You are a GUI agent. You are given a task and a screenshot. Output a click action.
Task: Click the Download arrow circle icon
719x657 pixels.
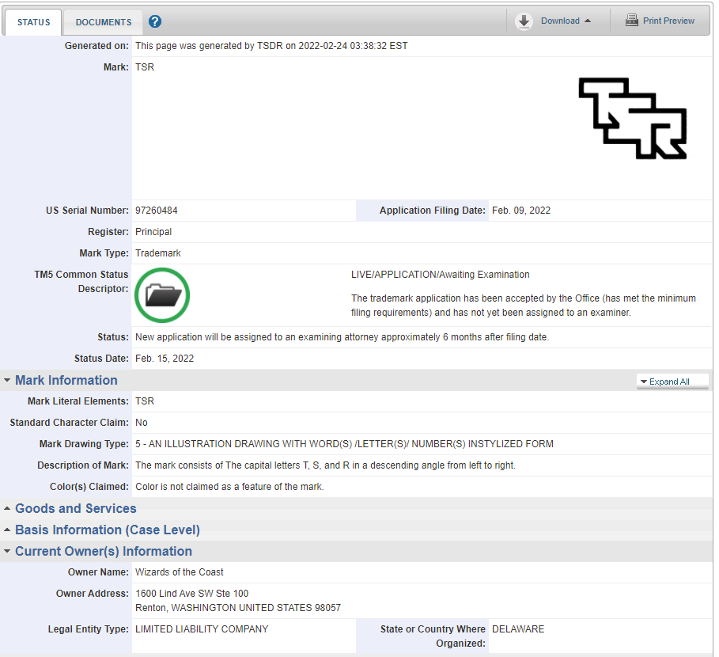point(524,21)
